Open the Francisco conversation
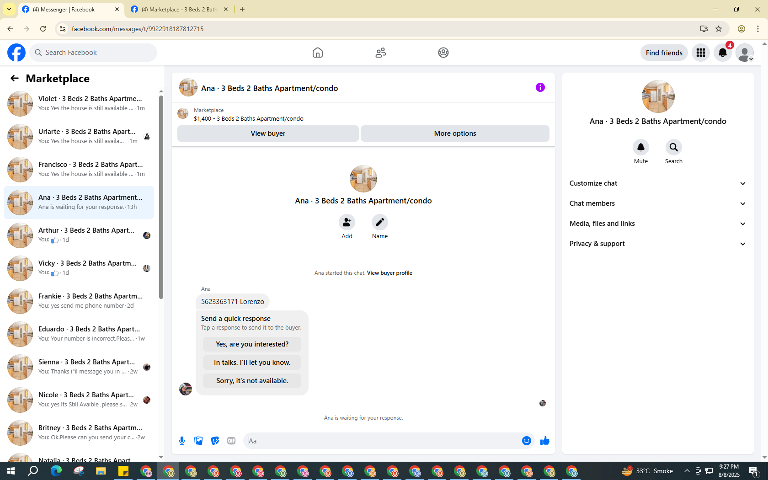This screenshot has width=768, height=480. [79, 170]
